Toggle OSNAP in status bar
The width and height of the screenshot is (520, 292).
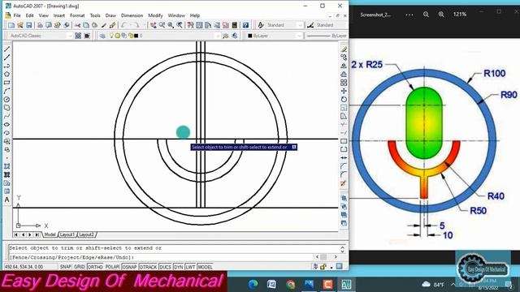tap(129, 267)
